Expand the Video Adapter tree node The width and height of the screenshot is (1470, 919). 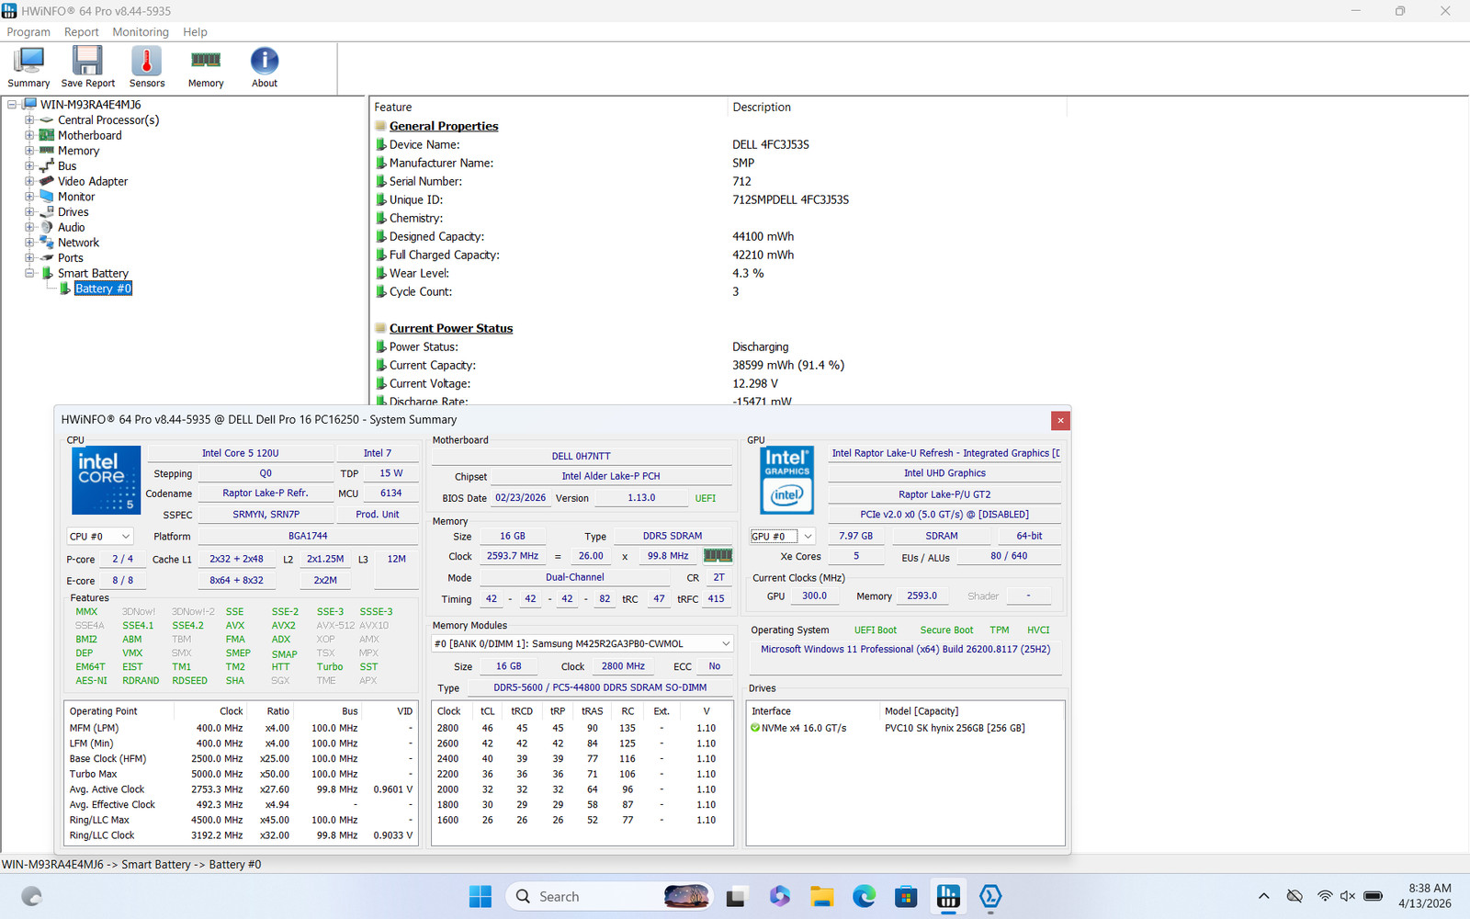[29, 181]
